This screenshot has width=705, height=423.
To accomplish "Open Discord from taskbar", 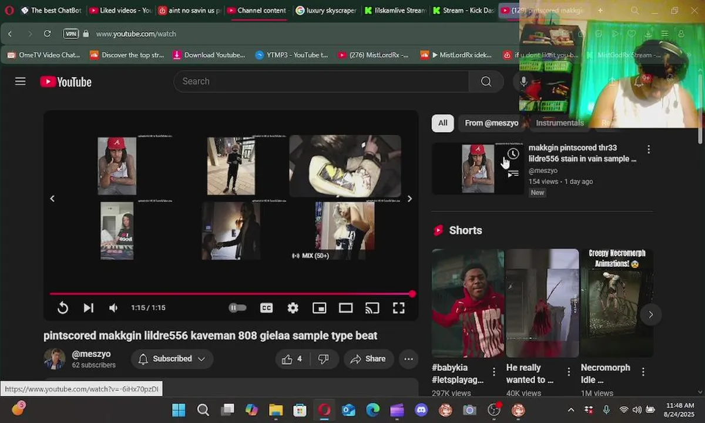I will click(421, 410).
